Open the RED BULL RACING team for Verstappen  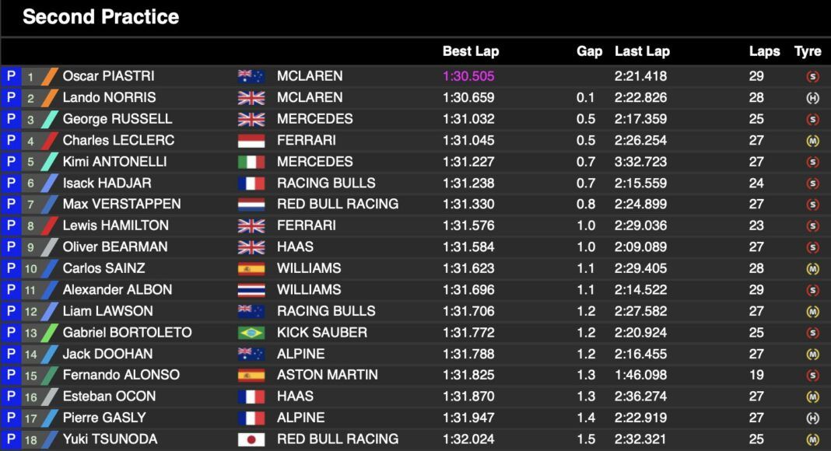[338, 205]
